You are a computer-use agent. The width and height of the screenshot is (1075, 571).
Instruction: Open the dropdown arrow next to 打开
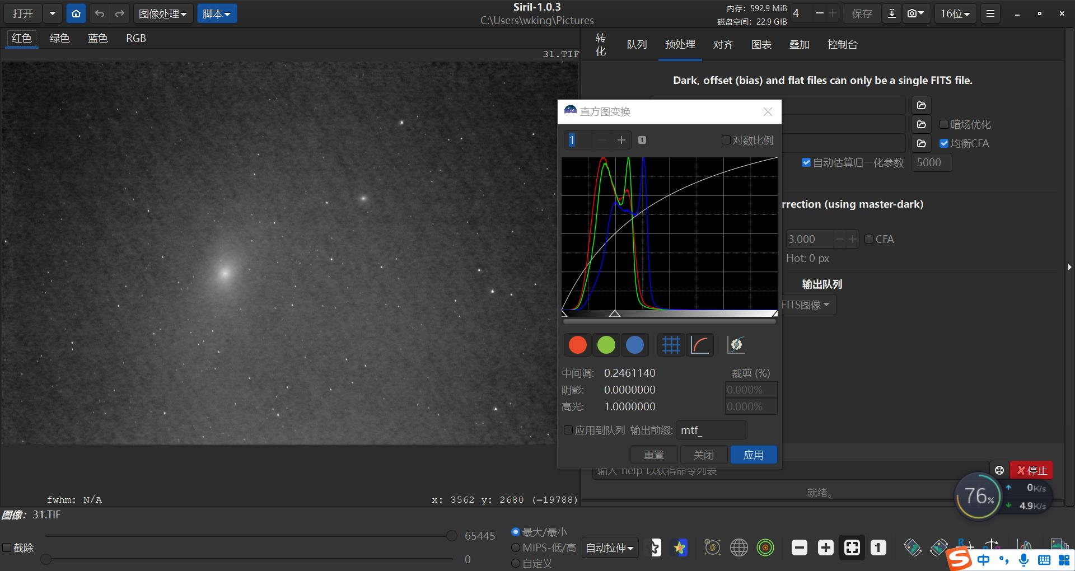(52, 13)
